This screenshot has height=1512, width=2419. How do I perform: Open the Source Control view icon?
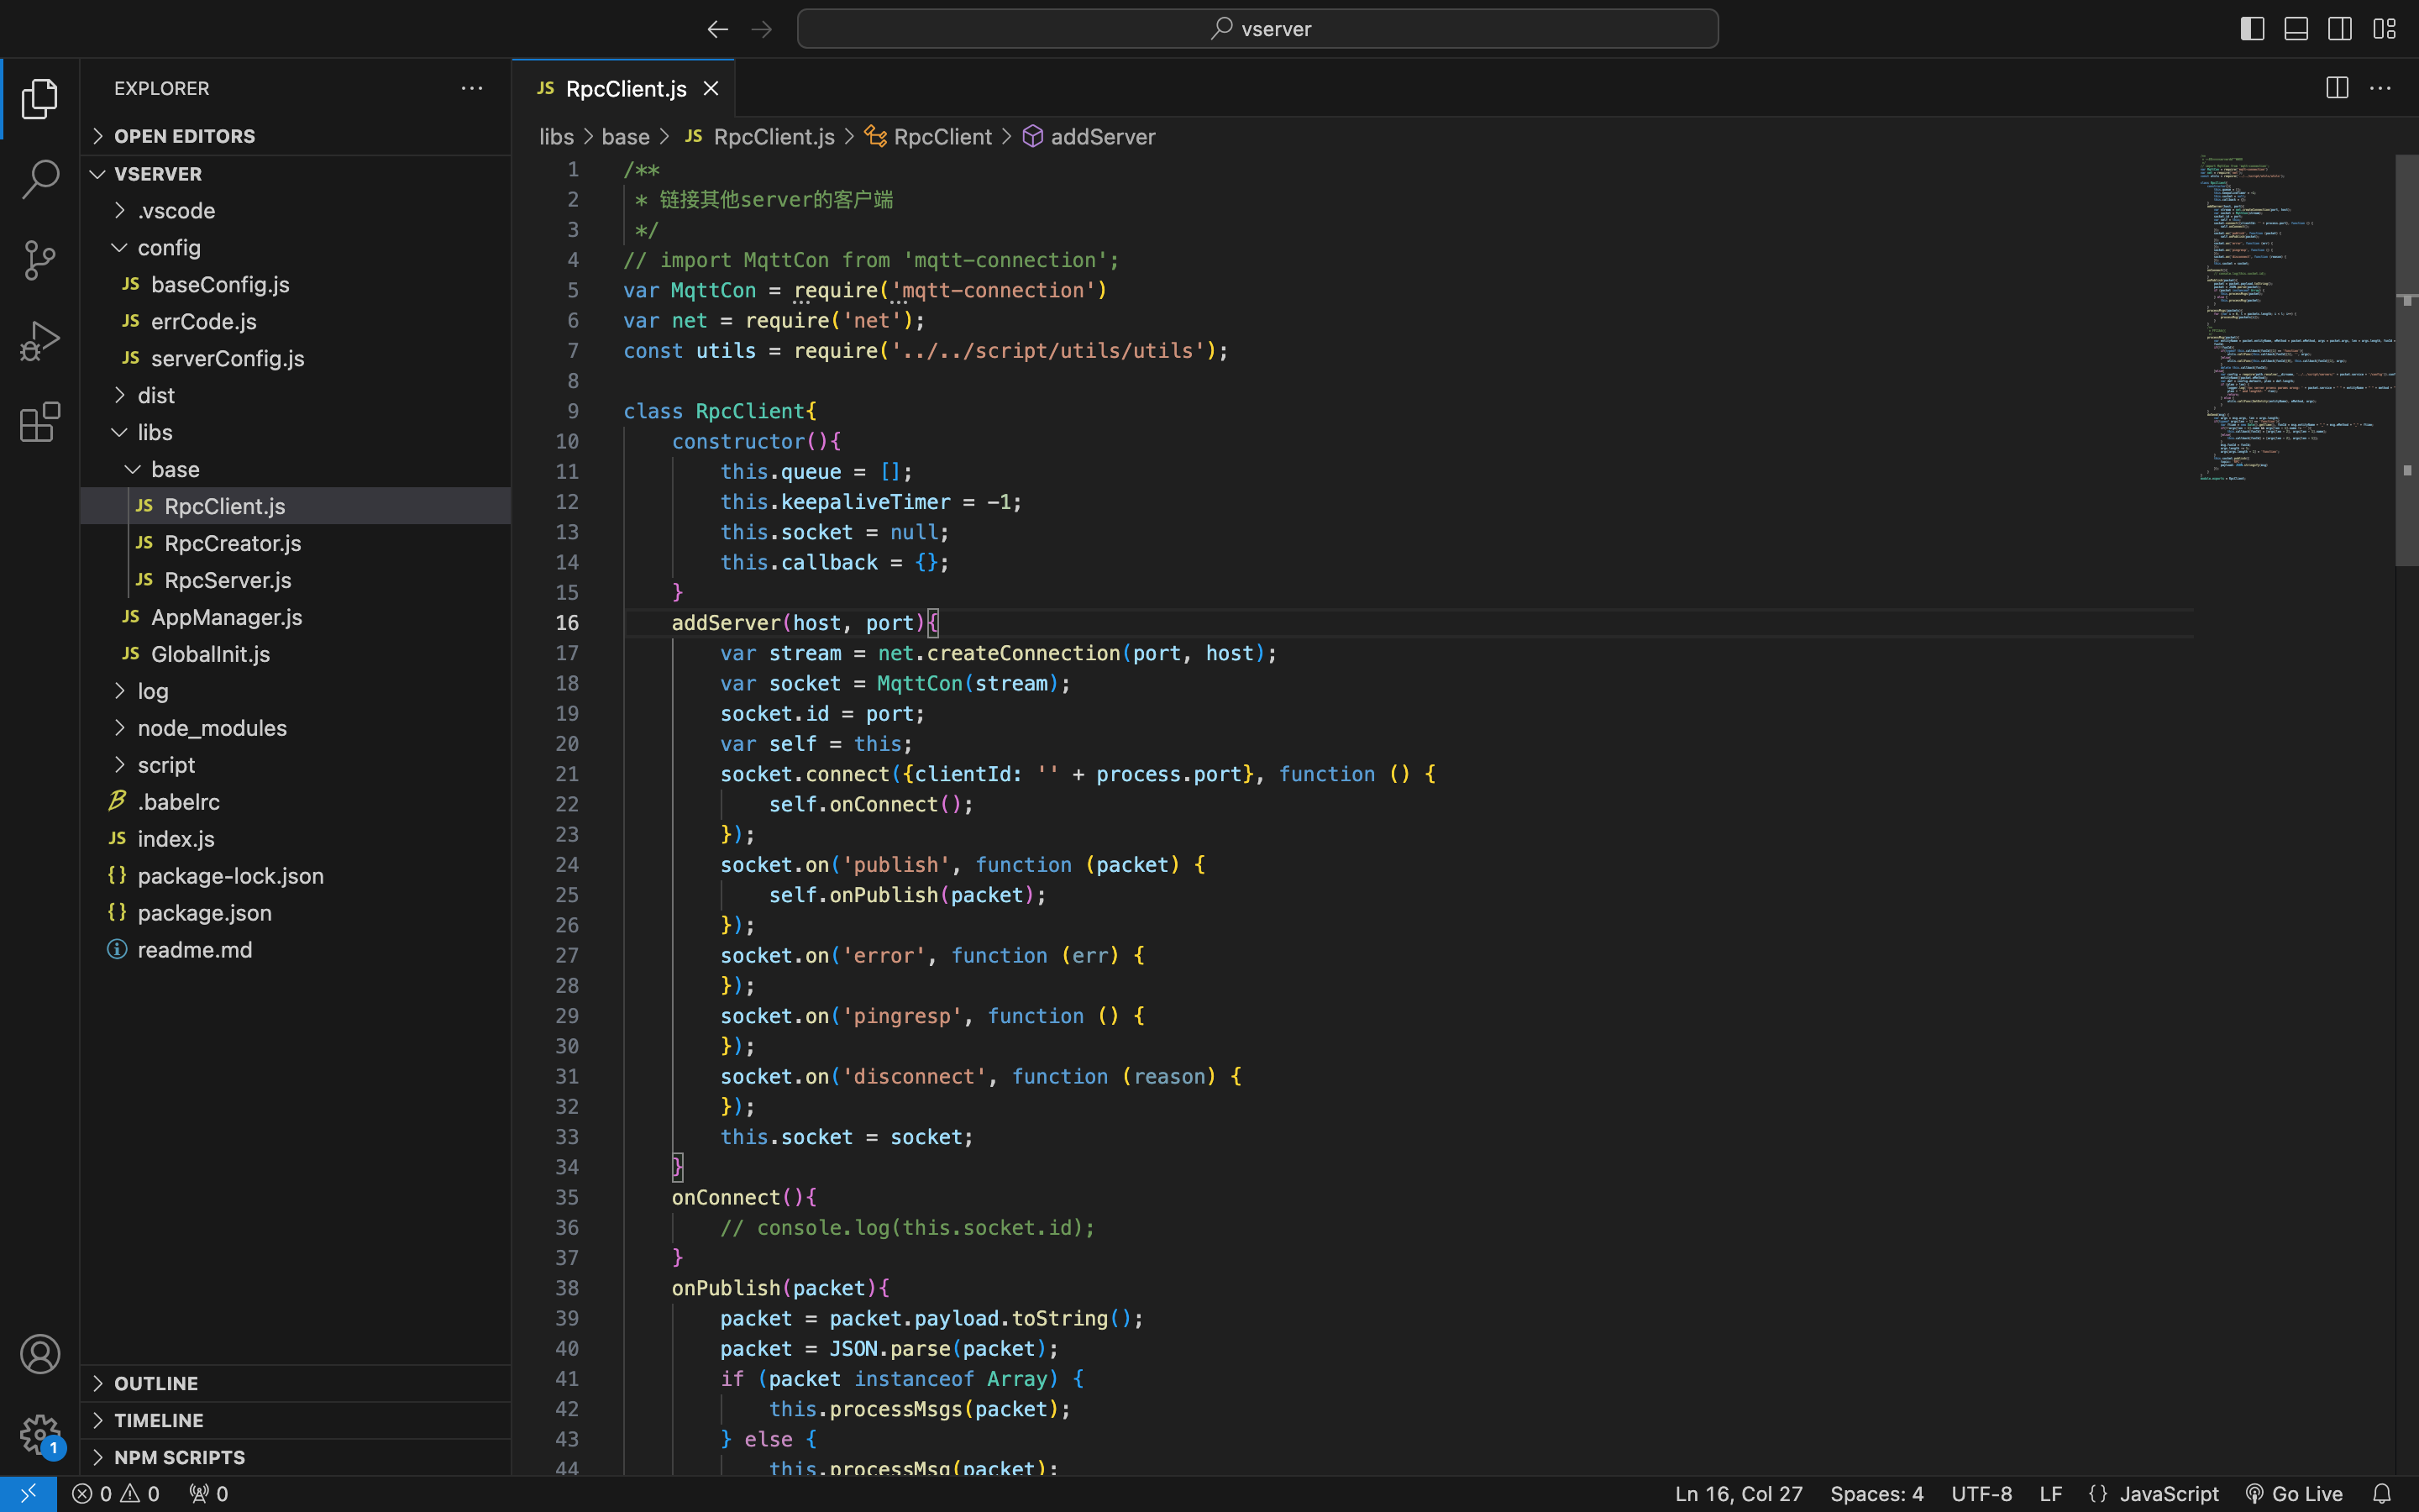40,260
